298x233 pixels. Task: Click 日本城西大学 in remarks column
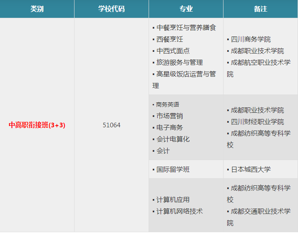(251, 170)
